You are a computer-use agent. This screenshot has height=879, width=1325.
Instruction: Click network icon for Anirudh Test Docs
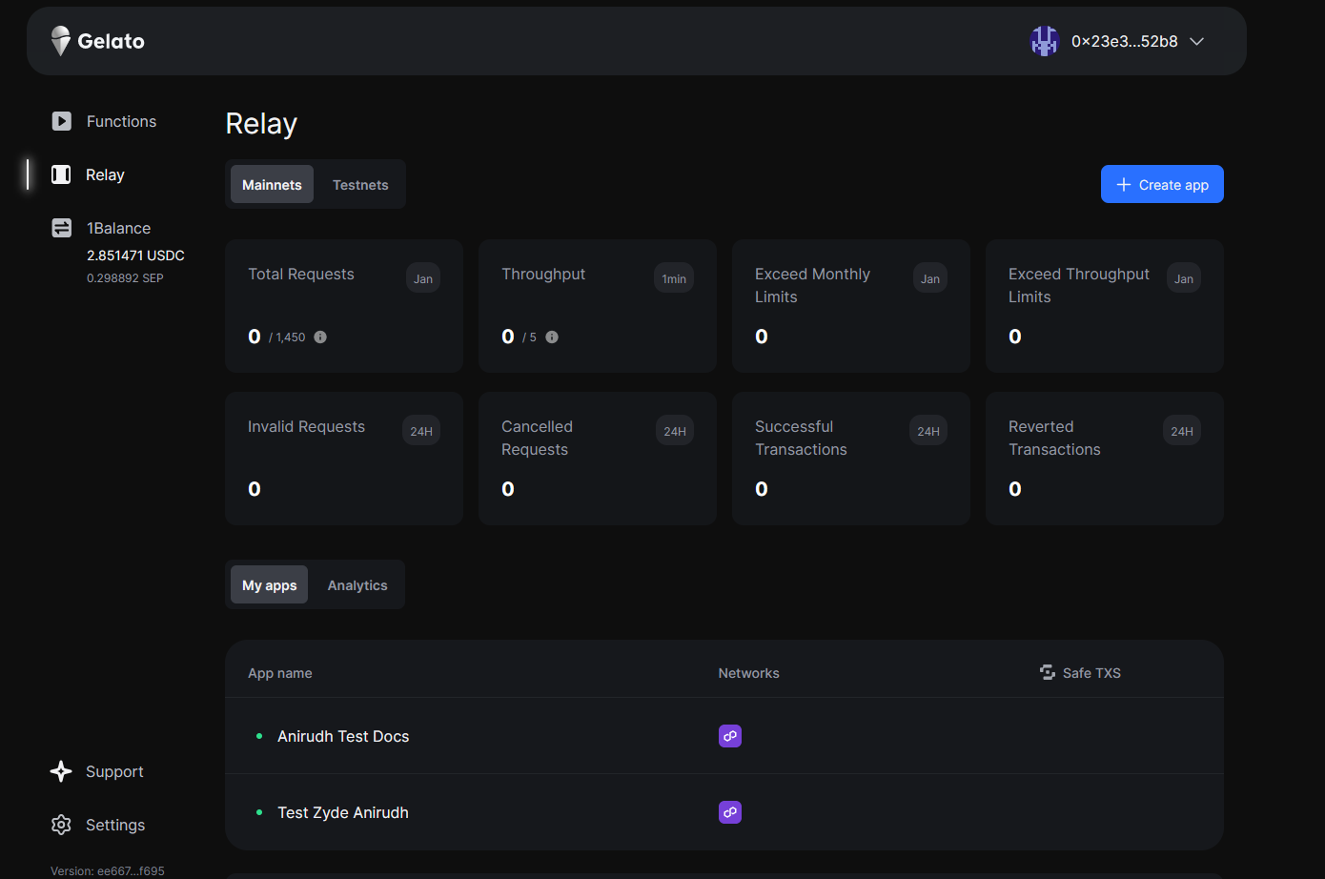[730, 736]
